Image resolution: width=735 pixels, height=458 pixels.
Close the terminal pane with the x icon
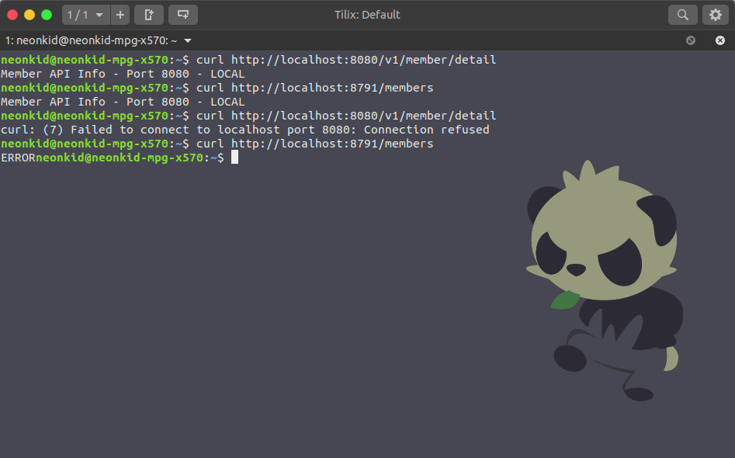720,40
